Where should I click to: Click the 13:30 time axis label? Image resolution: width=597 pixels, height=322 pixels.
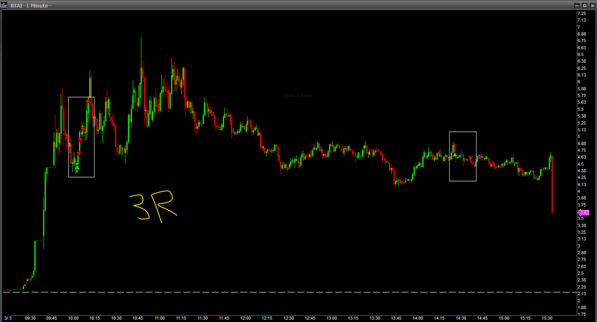click(x=375, y=318)
